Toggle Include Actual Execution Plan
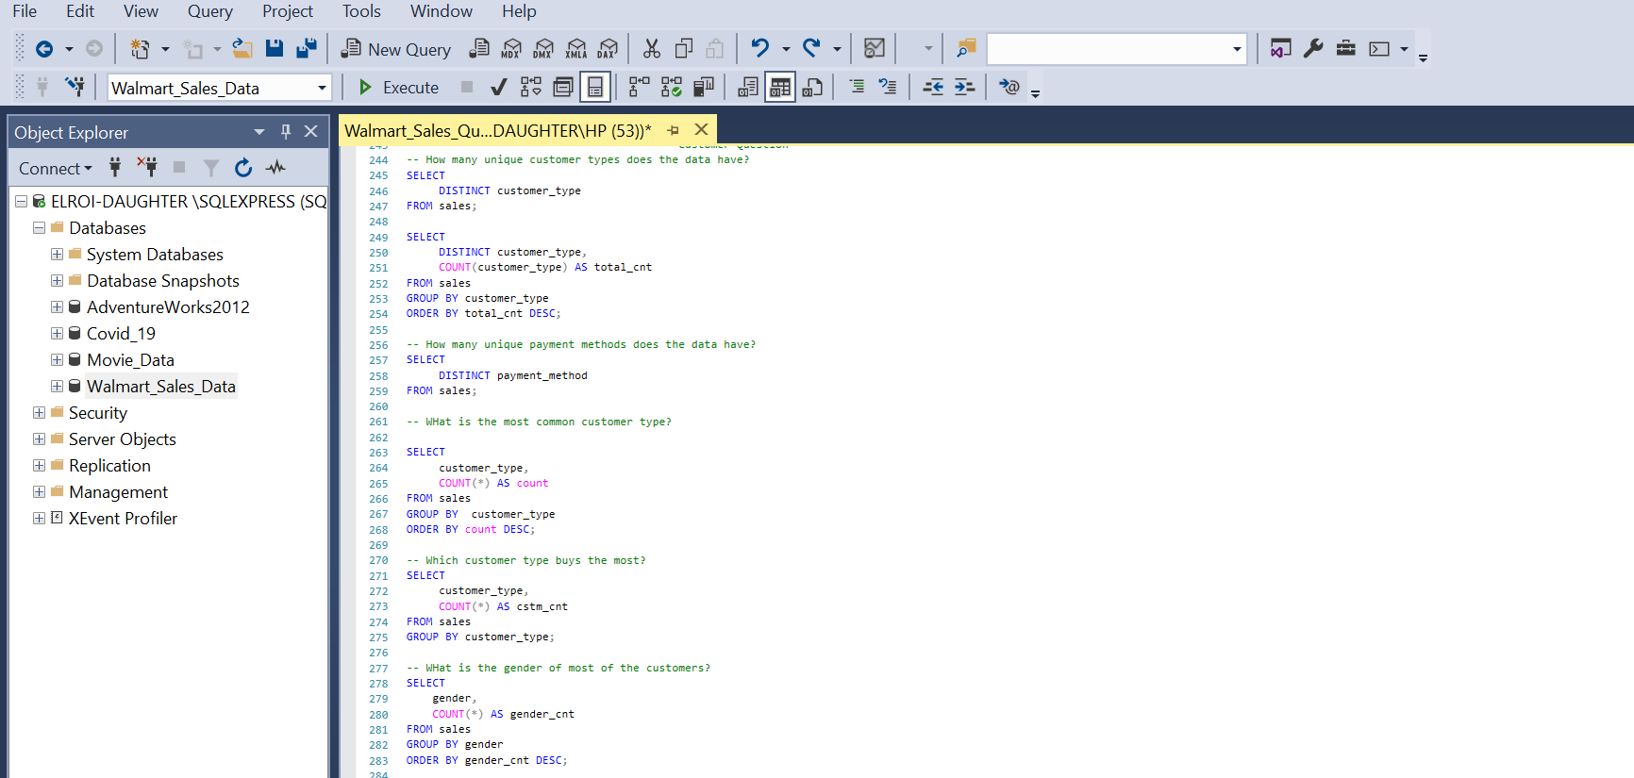 tap(640, 88)
